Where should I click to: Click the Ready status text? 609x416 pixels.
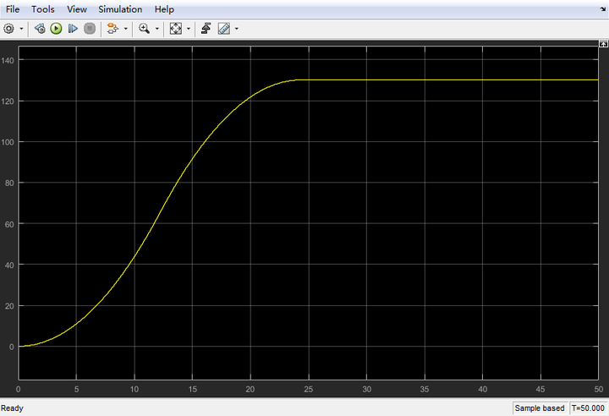12,408
